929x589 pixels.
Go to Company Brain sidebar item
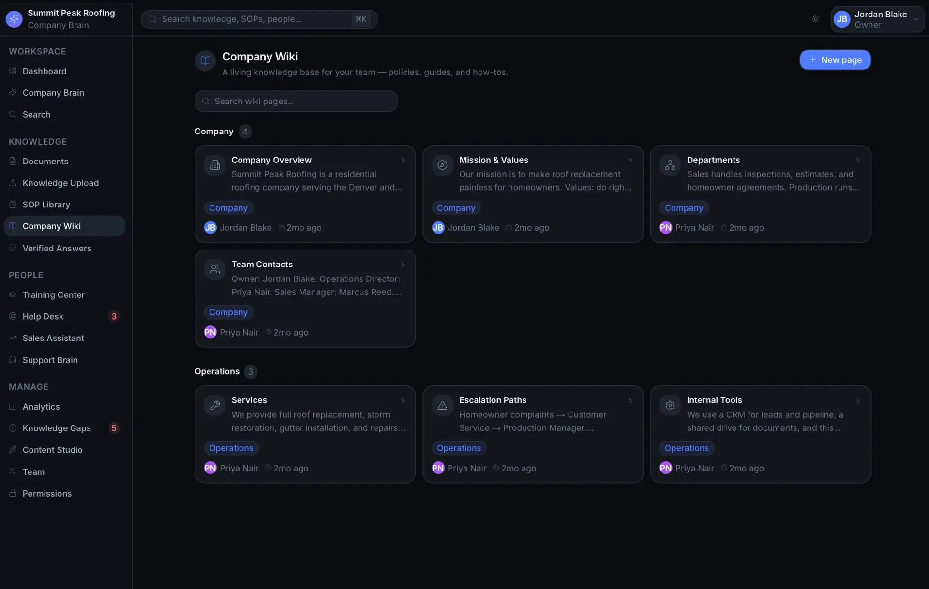(x=64, y=93)
